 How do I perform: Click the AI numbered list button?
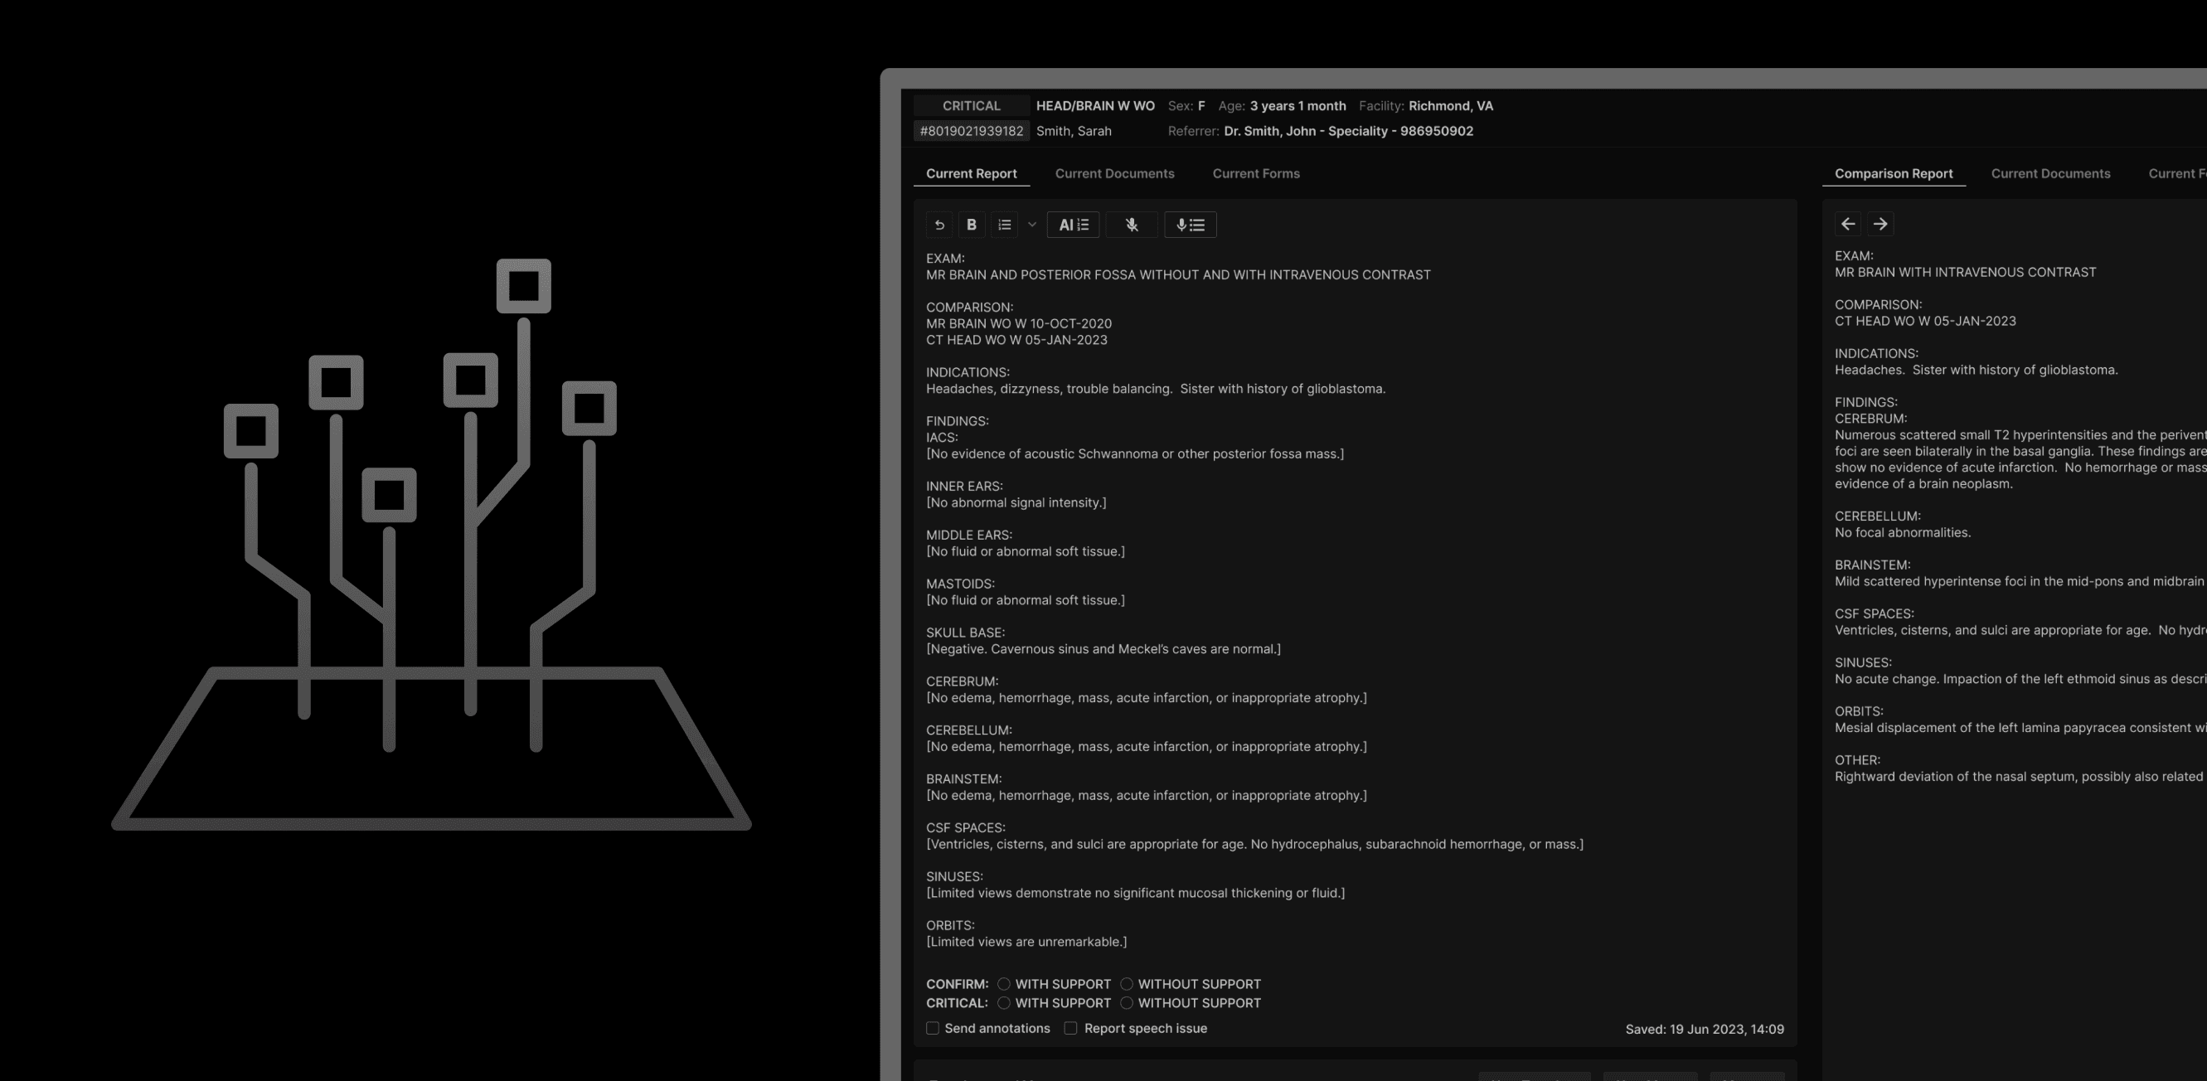tap(1073, 225)
